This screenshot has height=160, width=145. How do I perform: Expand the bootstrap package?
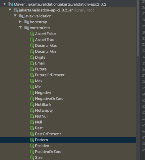pyautogui.click(x=20, y=22)
